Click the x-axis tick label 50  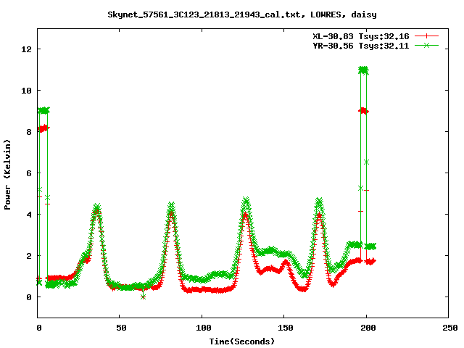pos(121,328)
